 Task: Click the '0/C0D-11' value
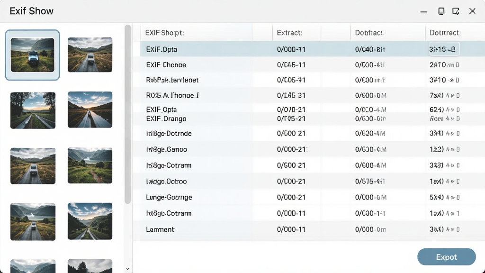pyautogui.click(x=291, y=213)
